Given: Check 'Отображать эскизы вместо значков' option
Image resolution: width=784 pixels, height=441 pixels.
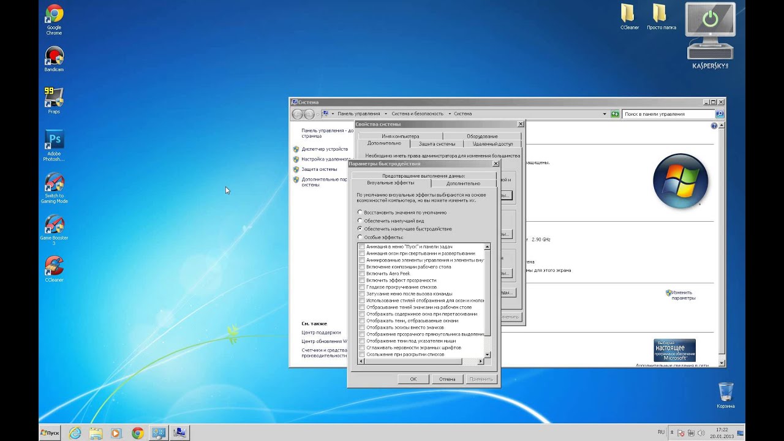Looking at the screenshot, I should [362, 327].
